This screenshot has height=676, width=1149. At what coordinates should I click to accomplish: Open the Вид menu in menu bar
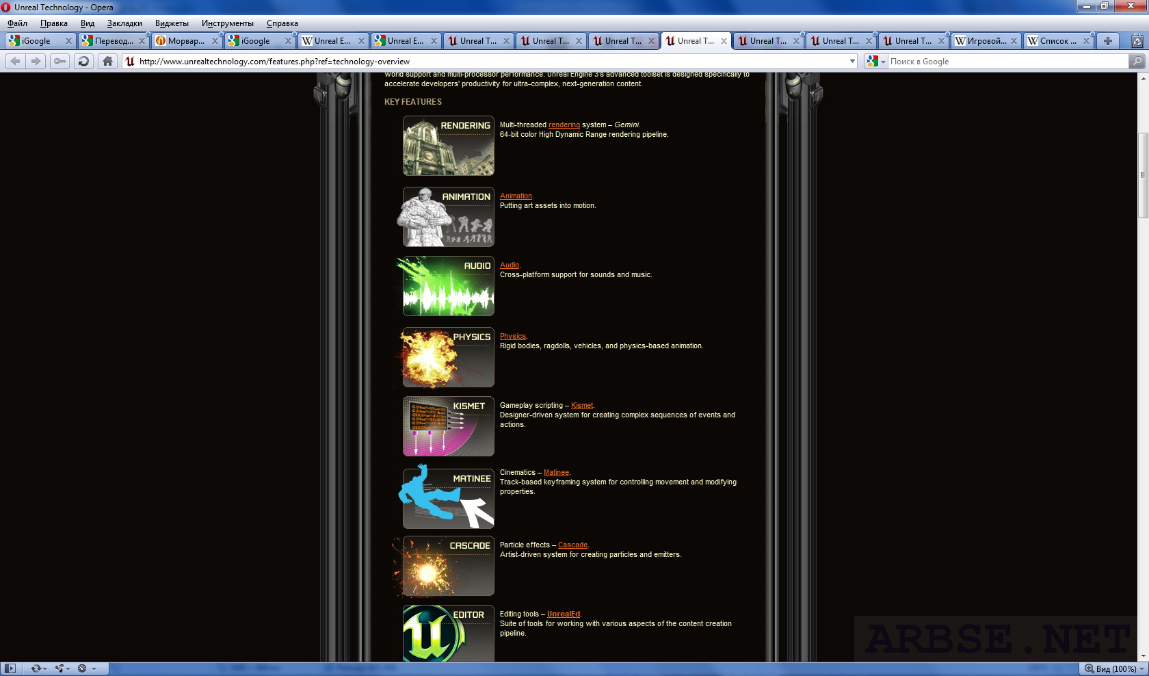pos(88,23)
